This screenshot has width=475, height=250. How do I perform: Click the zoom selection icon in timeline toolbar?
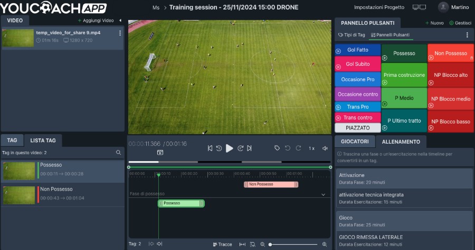(253, 244)
